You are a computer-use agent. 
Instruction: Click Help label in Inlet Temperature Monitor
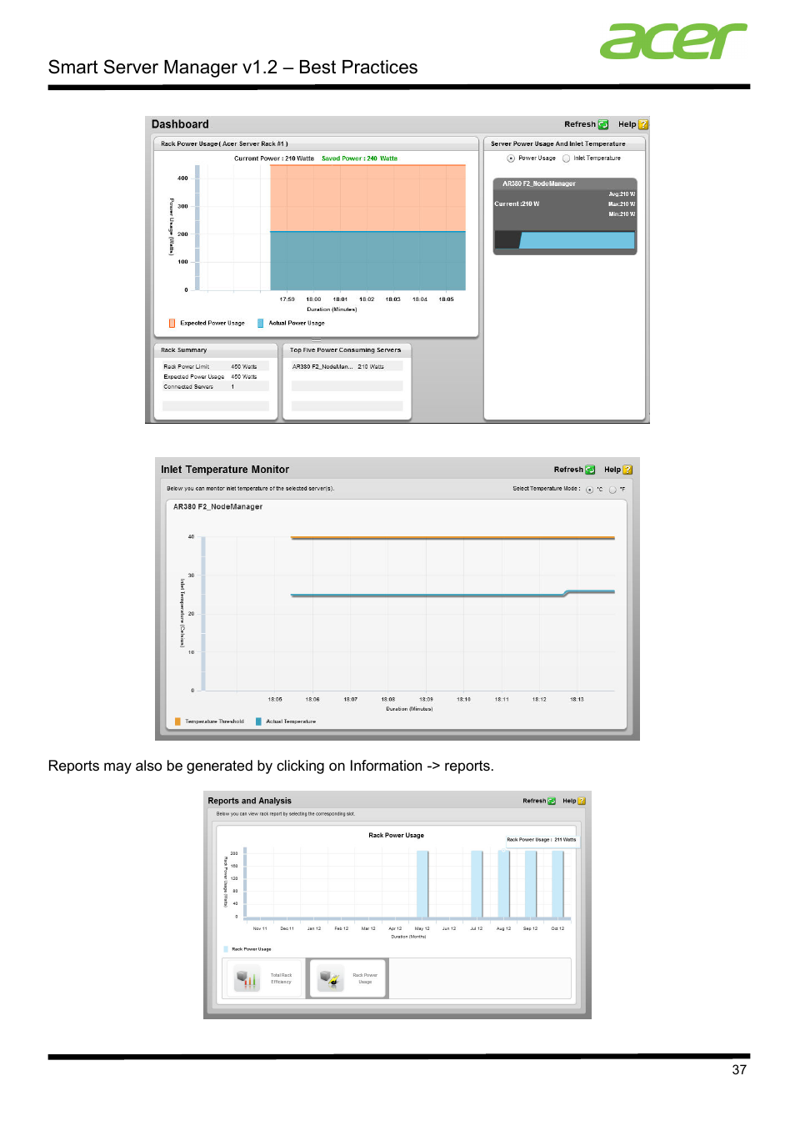point(612,470)
